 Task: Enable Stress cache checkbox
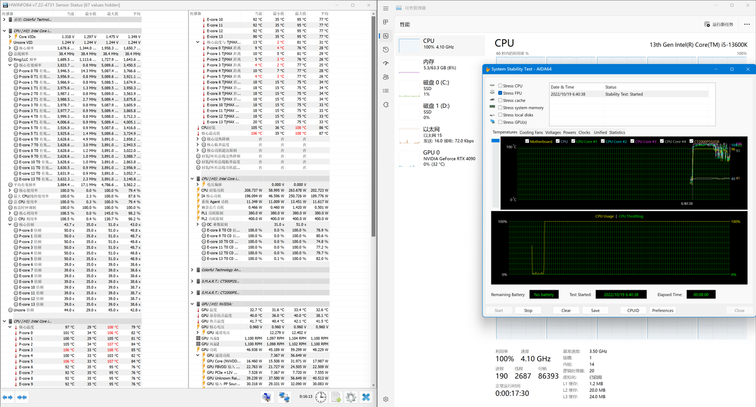pos(500,100)
